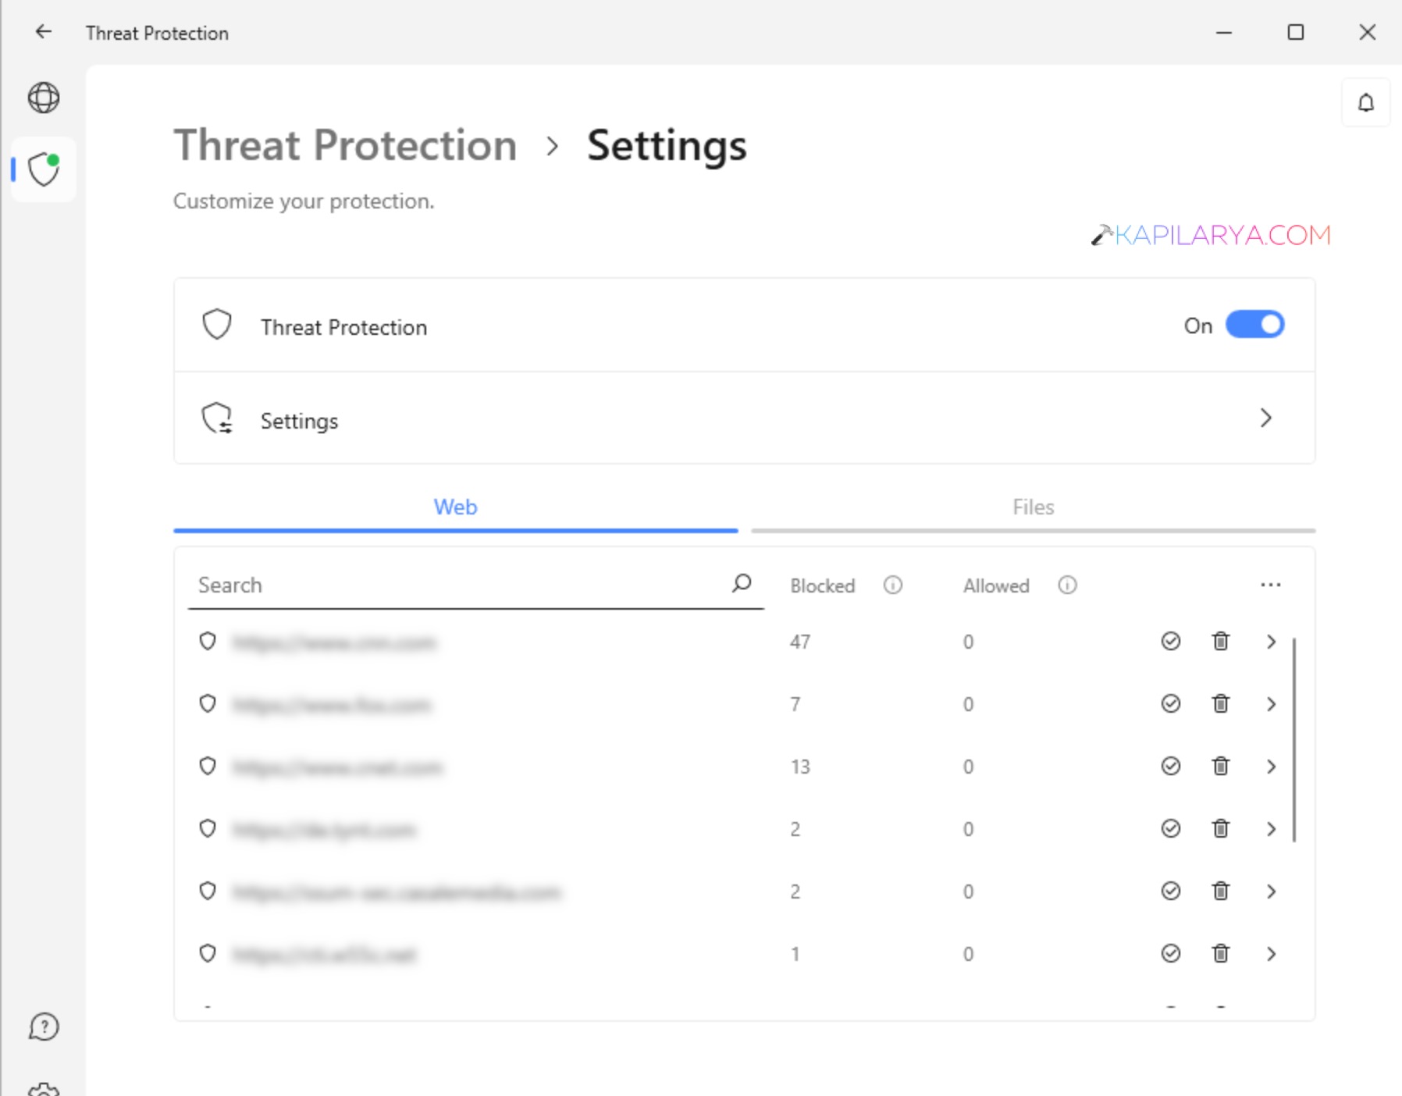This screenshot has height=1096, width=1402.
Task: Open the three-dots more options menu
Action: point(1271,585)
